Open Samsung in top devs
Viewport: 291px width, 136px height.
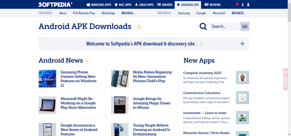coord(184,13)
